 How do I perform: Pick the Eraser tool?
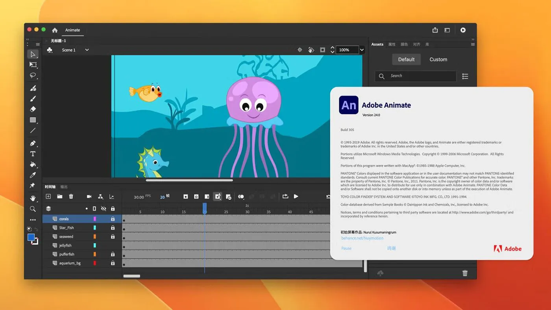[33, 109]
